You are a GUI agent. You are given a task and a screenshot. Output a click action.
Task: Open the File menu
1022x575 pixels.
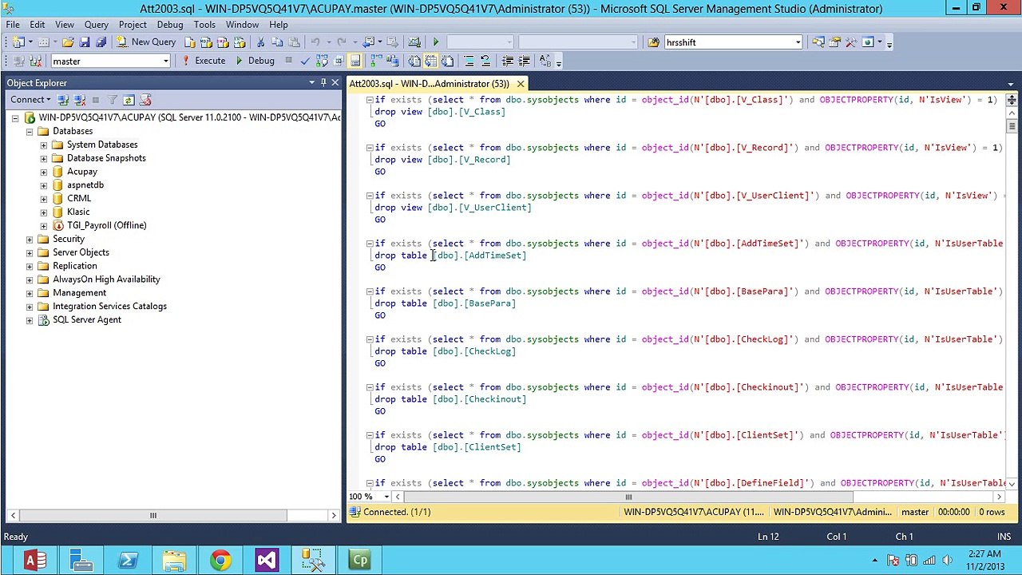pyautogui.click(x=13, y=24)
